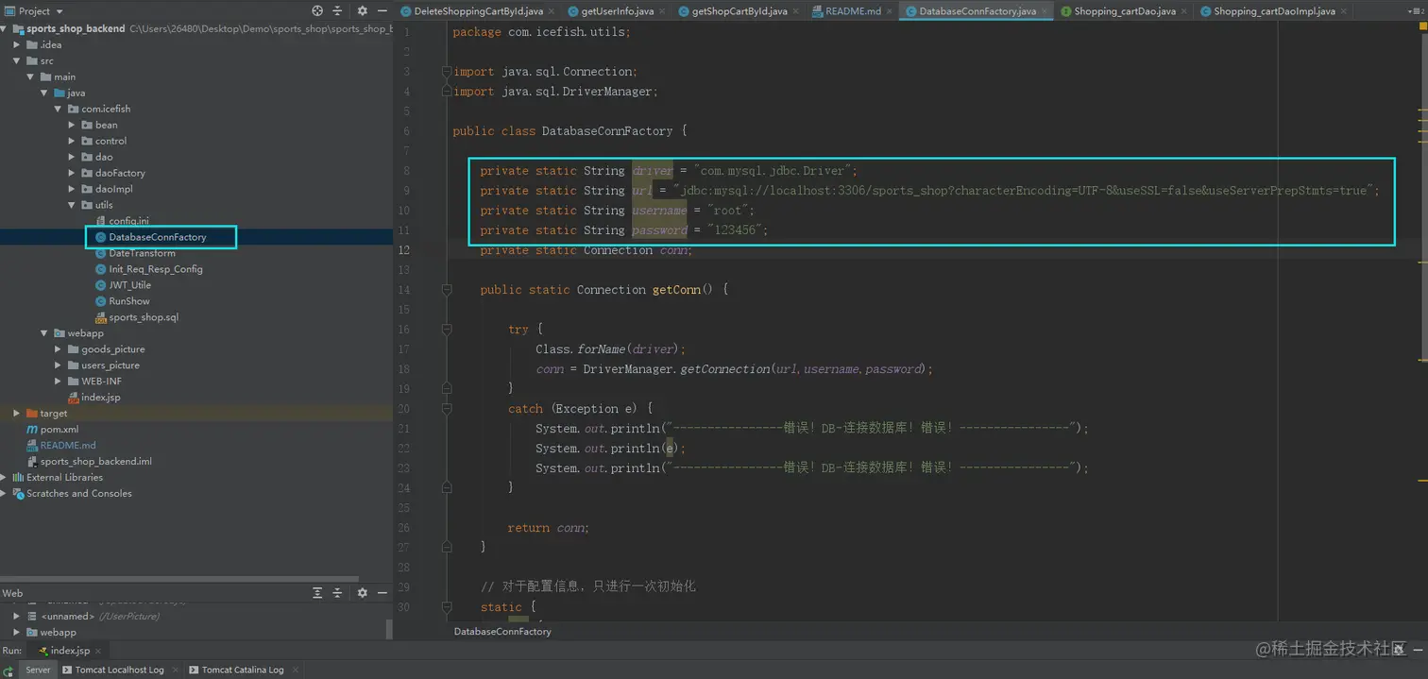Collapse all in the Project panel toolbar

pos(339,10)
